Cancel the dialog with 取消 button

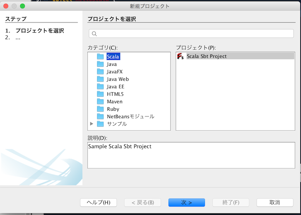point(275,203)
